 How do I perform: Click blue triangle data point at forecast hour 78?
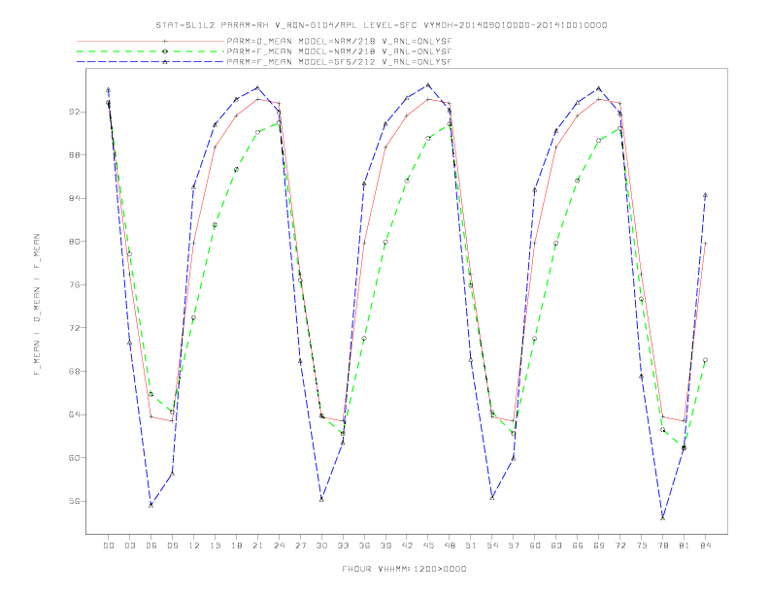tap(662, 518)
